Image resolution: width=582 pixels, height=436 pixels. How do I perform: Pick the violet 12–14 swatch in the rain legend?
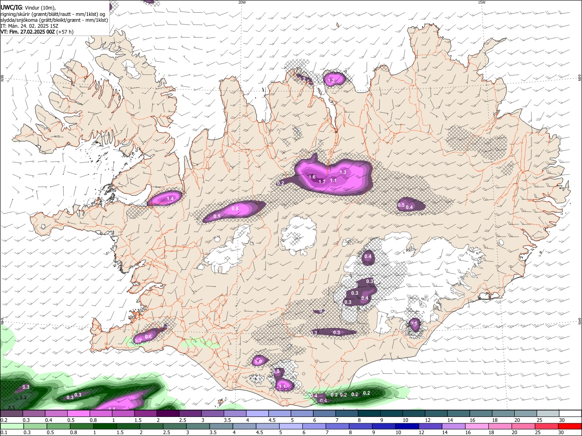[x=430, y=426]
